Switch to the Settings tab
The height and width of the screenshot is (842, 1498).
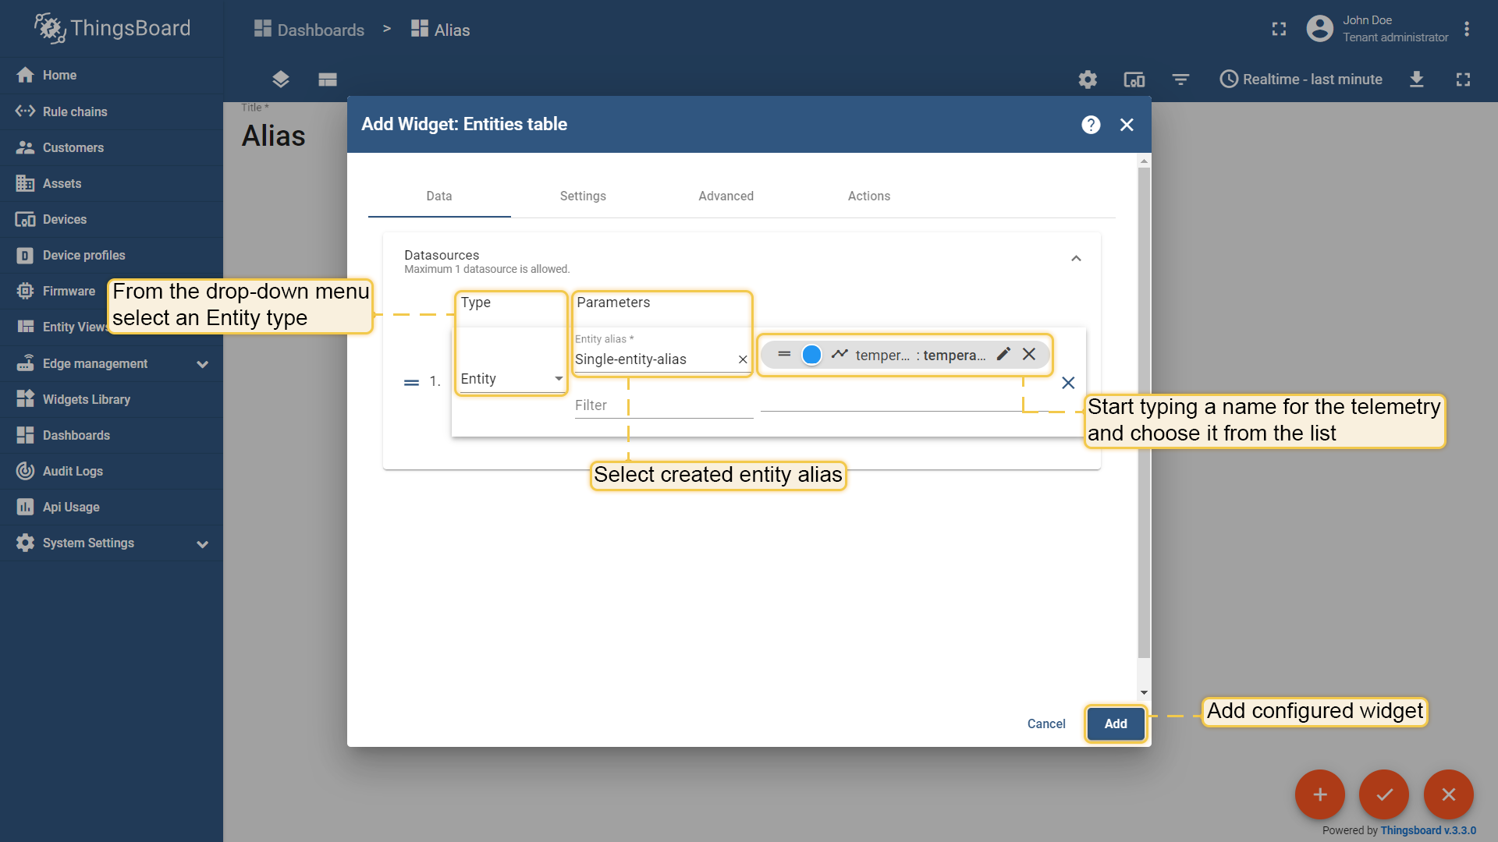tap(583, 196)
